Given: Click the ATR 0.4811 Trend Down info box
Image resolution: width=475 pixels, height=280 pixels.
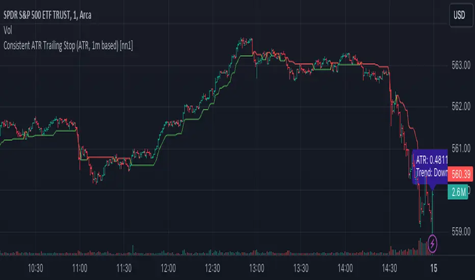Looking at the screenshot, I should click(430, 166).
